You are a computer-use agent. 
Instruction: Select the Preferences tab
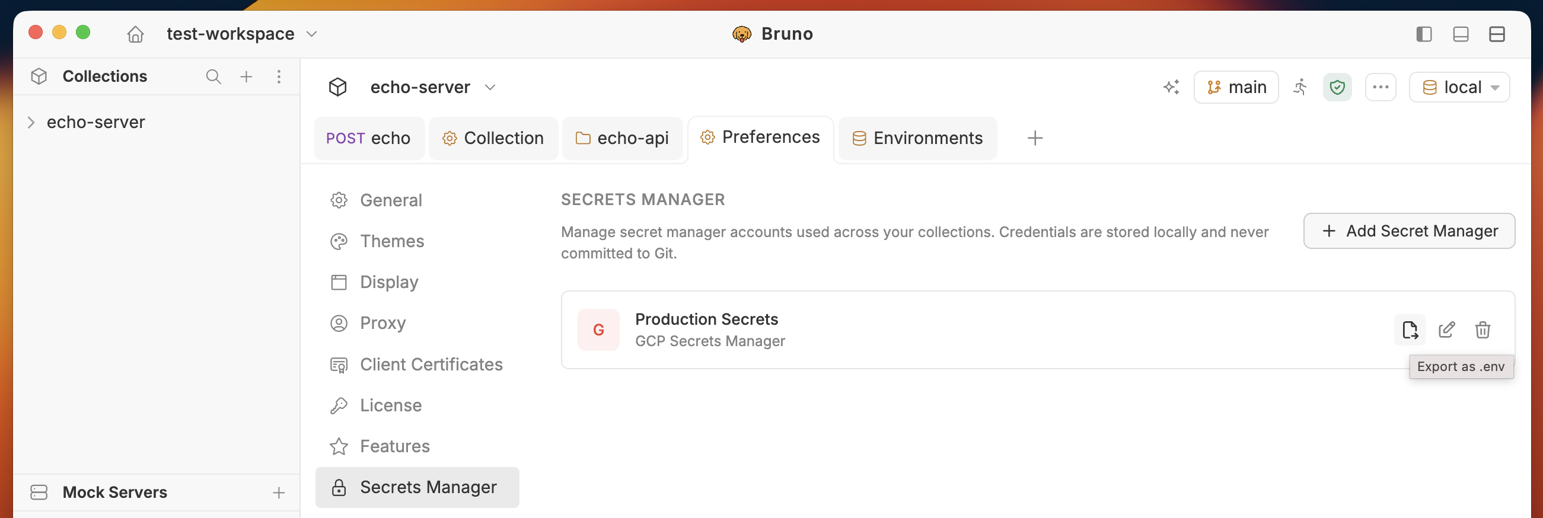(760, 138)
